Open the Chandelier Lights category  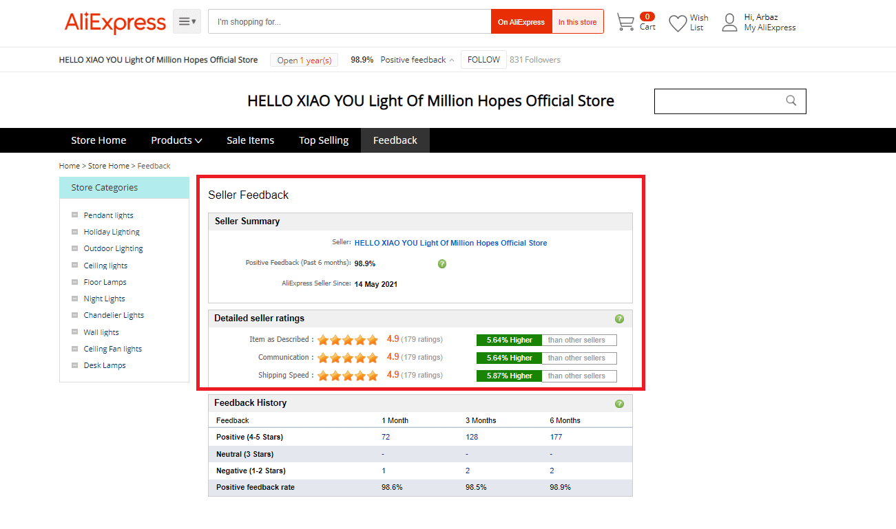coord(114,315)
